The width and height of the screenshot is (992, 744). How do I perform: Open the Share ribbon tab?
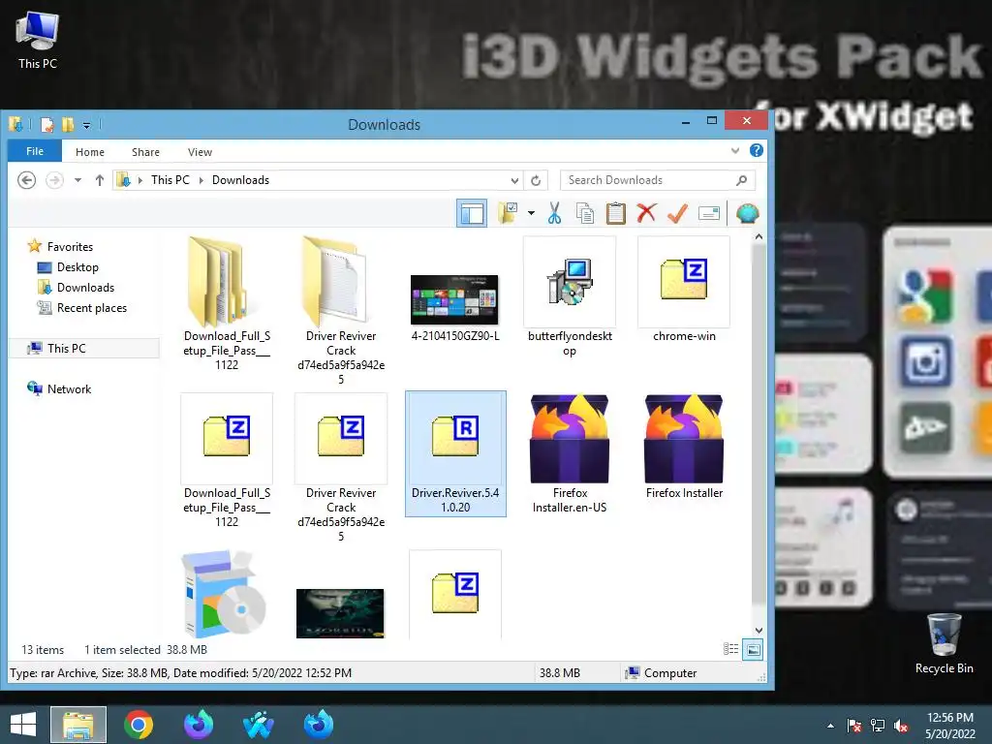click(x=145, y=152)
